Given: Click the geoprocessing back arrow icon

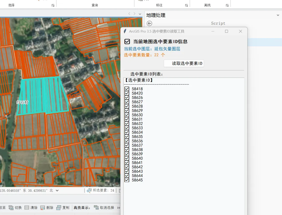Looking at the screenshot, I should (149, 23).
